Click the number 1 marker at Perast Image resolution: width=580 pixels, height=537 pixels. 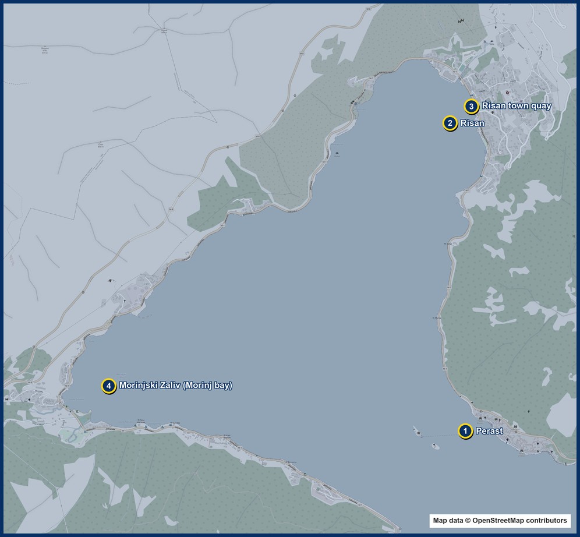[465, 431]
